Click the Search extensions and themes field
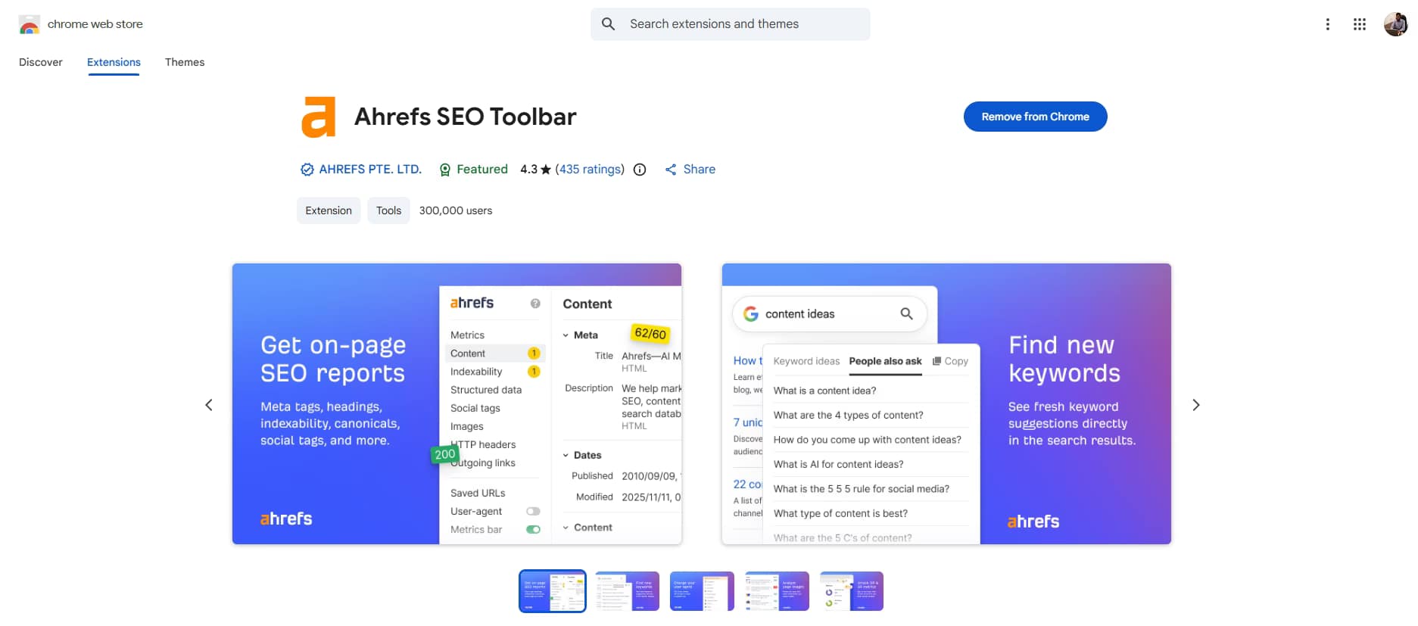The height and width of the screenshot is (626, 1418). pyautogui.click(x=731, y=24)
